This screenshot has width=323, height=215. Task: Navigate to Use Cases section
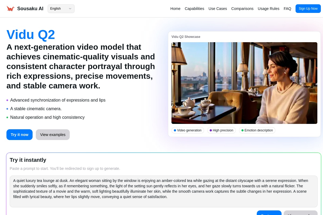tap(217, 9)
